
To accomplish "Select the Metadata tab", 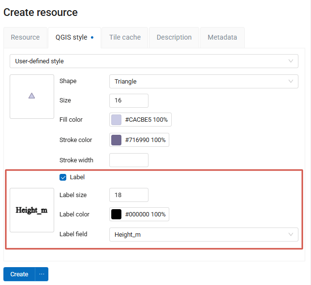I will coord(222,37).
